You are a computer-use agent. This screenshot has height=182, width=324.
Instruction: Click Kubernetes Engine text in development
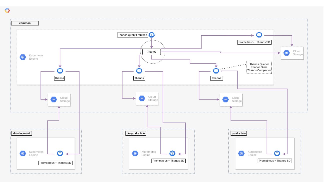coord(36,153)
